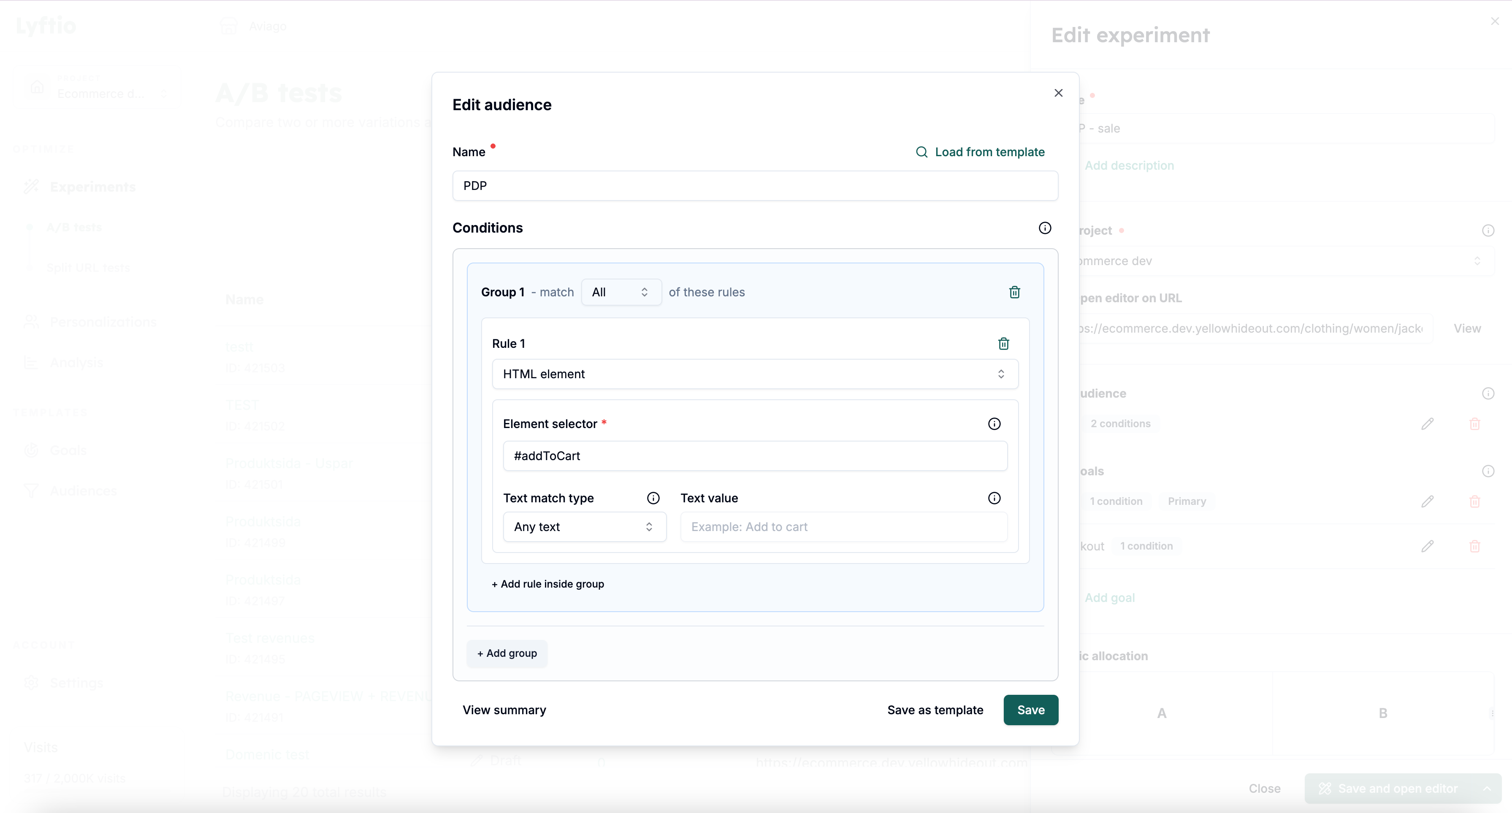This screenshot has width=1512, height=813.
Task: Open the match All dropdown
Action: [621, 293]
